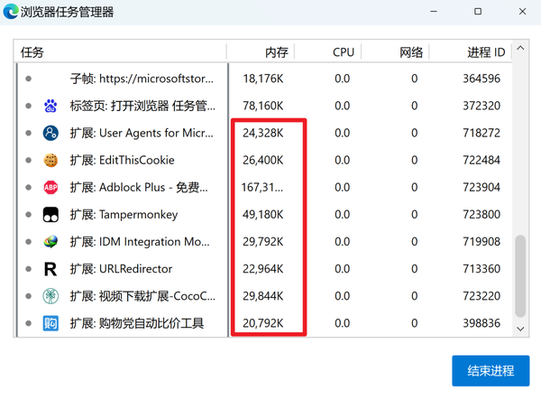Click the vertical scrollbar thumb
Image resolution: width=541 pixels, height=399 pixels.
click(x=520, y=276)
